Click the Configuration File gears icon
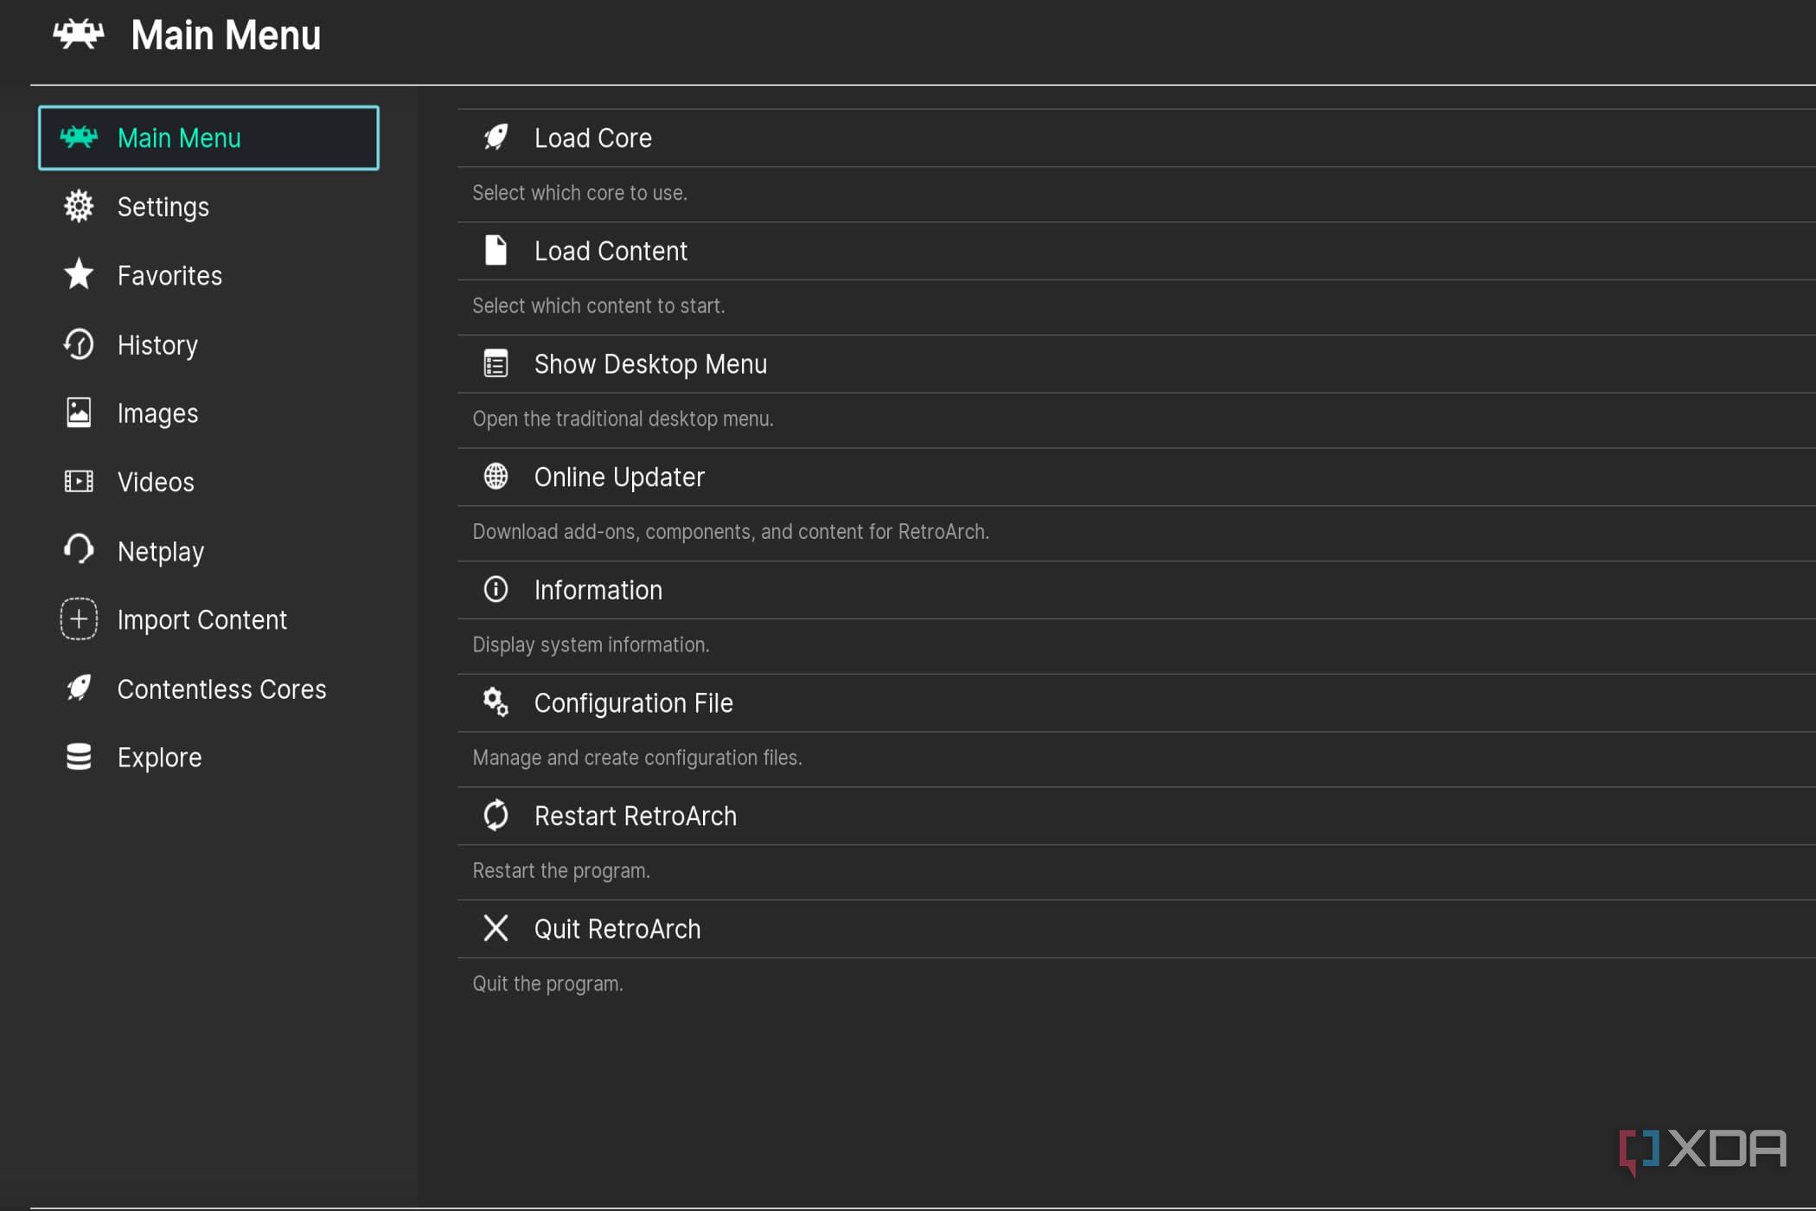Image resolution: width=1816 pixels, height=1211 pixels. (496, 702)
